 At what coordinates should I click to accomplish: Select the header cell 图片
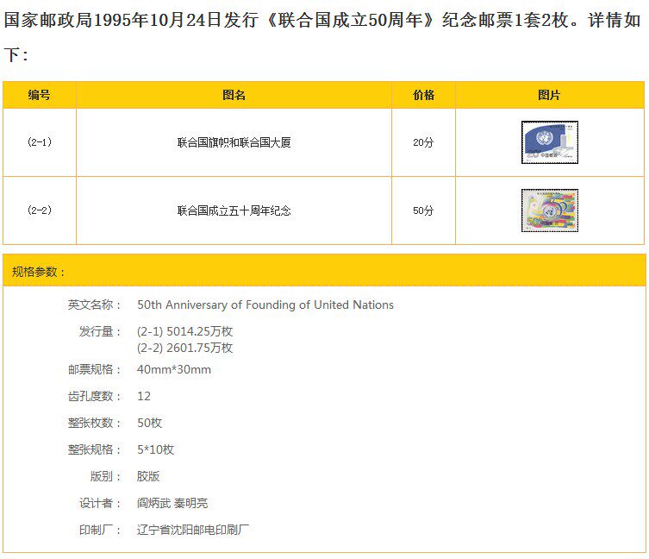[550, 95]
